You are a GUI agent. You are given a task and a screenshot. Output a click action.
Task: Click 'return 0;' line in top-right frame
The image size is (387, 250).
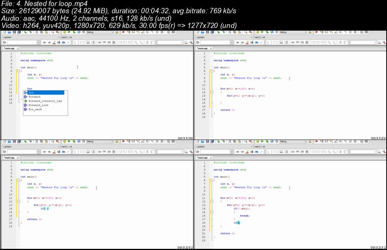pyautogui.click(x=228, y=110)
